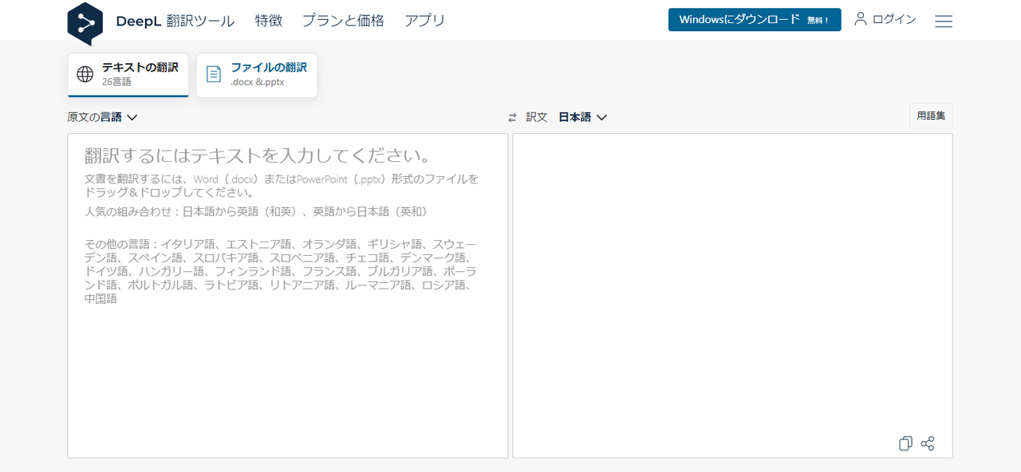Click the ログイン link

(894, 19)
